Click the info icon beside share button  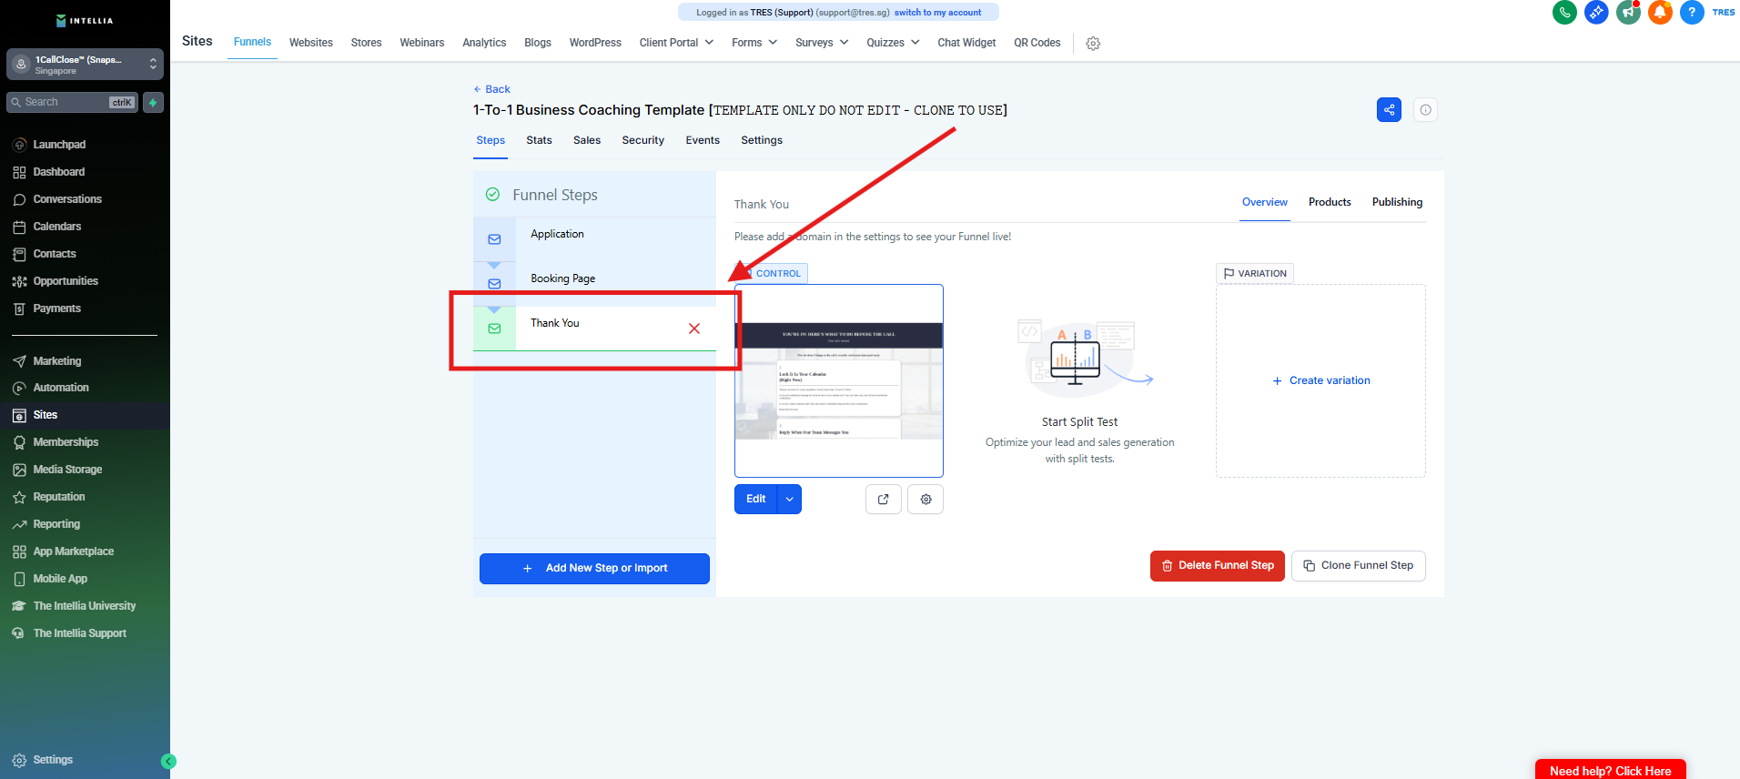(x=1425, y=110)
